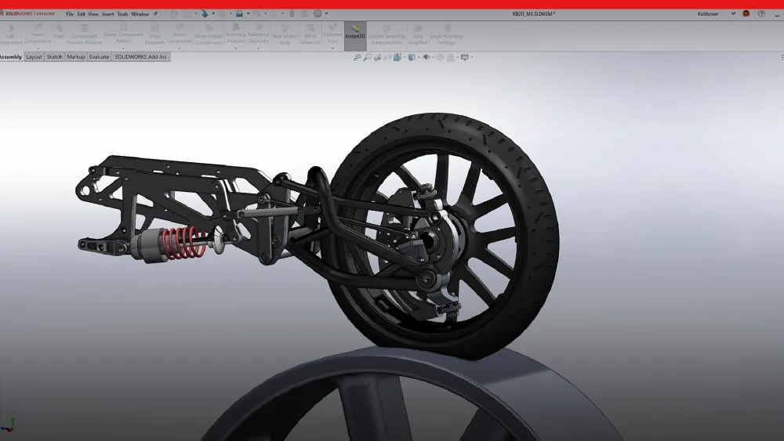The height and width of the screenshot is (441, 784).
Task: Select the Mate tool
Action: click(59, 32)
